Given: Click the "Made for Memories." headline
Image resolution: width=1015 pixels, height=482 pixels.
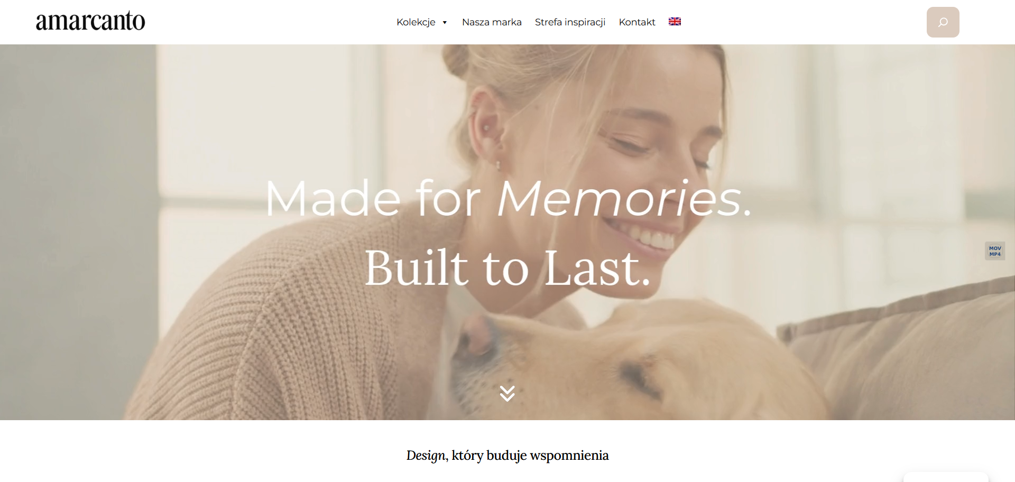Looking at the screenshot, I should [508, 199].
